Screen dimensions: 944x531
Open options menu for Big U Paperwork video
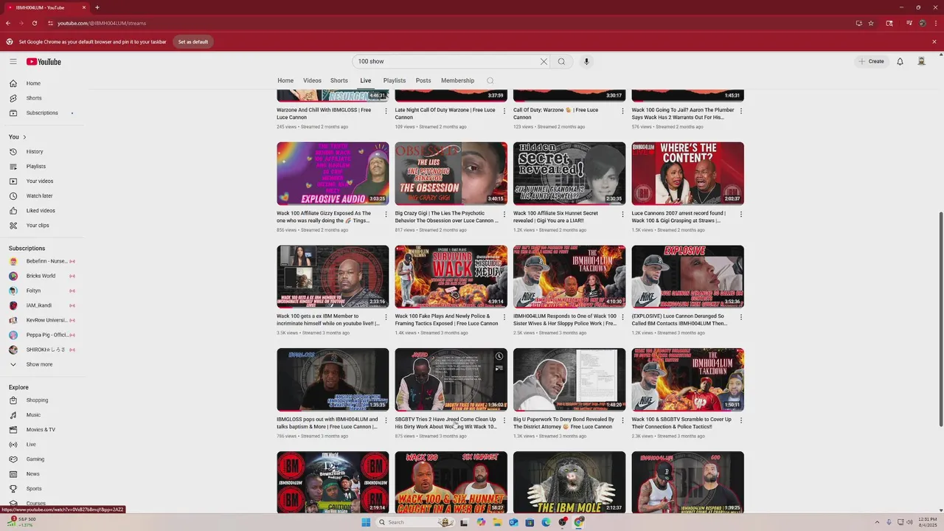click(x=622, y=420)
